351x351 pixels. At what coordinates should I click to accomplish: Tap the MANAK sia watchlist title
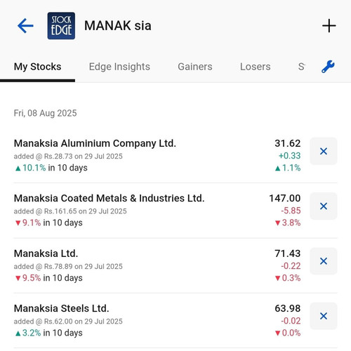pyautogui.click(x=118, y=26)
